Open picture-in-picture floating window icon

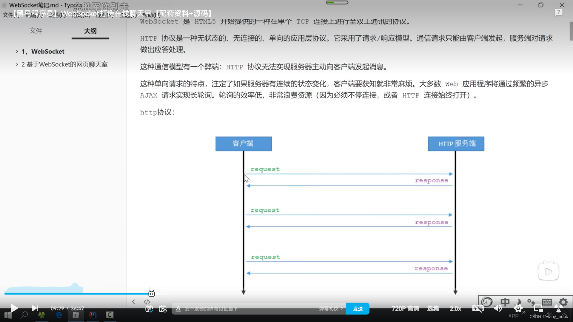point(538,308)
